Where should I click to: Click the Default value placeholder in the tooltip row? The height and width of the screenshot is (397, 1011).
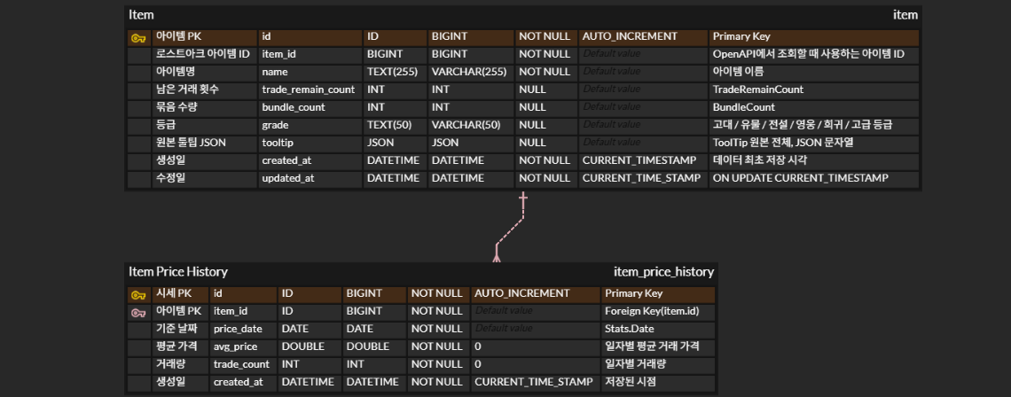pyautogui.click(x=611, y=143)
